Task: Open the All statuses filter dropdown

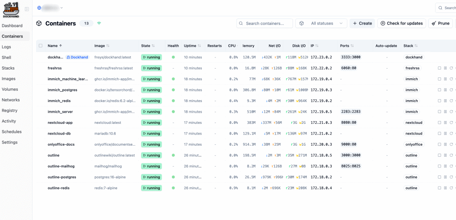Action: pyautogui.click(x=322, y=23)
